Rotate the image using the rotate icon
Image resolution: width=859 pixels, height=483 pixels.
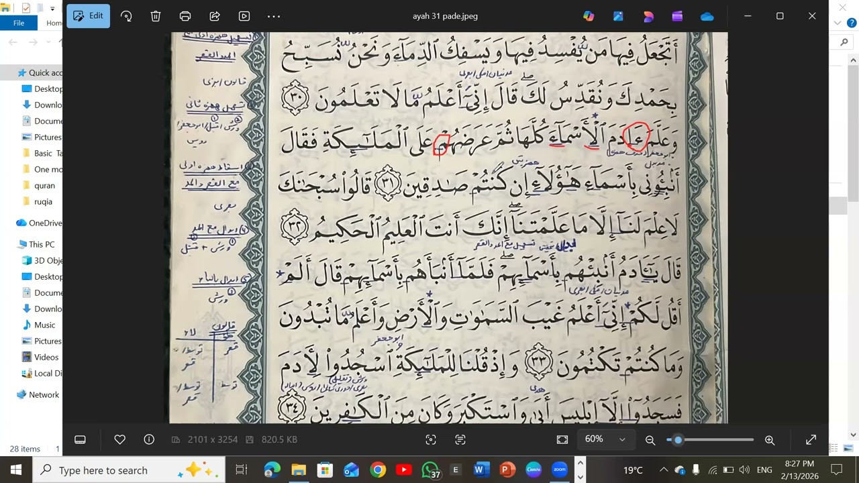(x=126, y=16)
